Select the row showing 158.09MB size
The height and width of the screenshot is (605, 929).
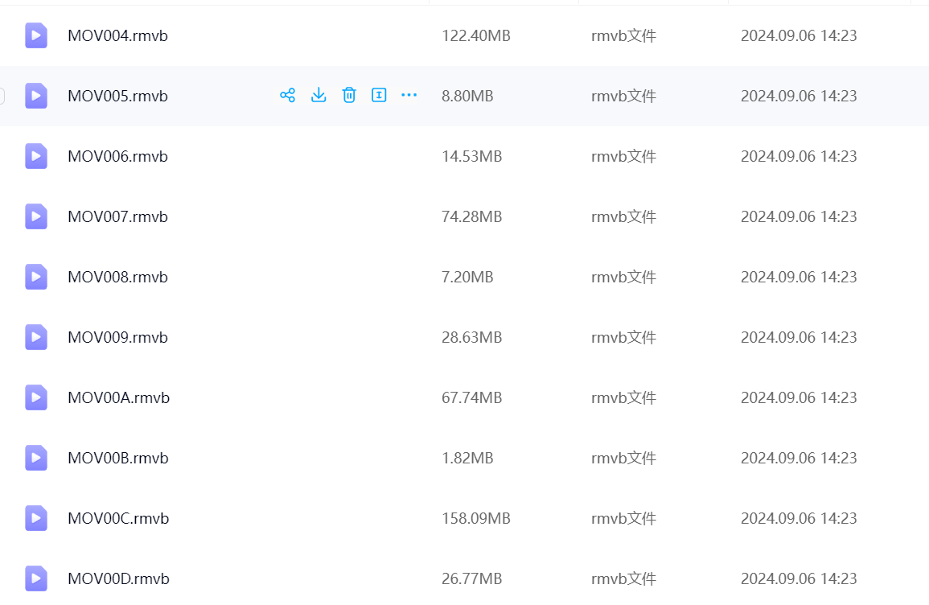(475, 518)
